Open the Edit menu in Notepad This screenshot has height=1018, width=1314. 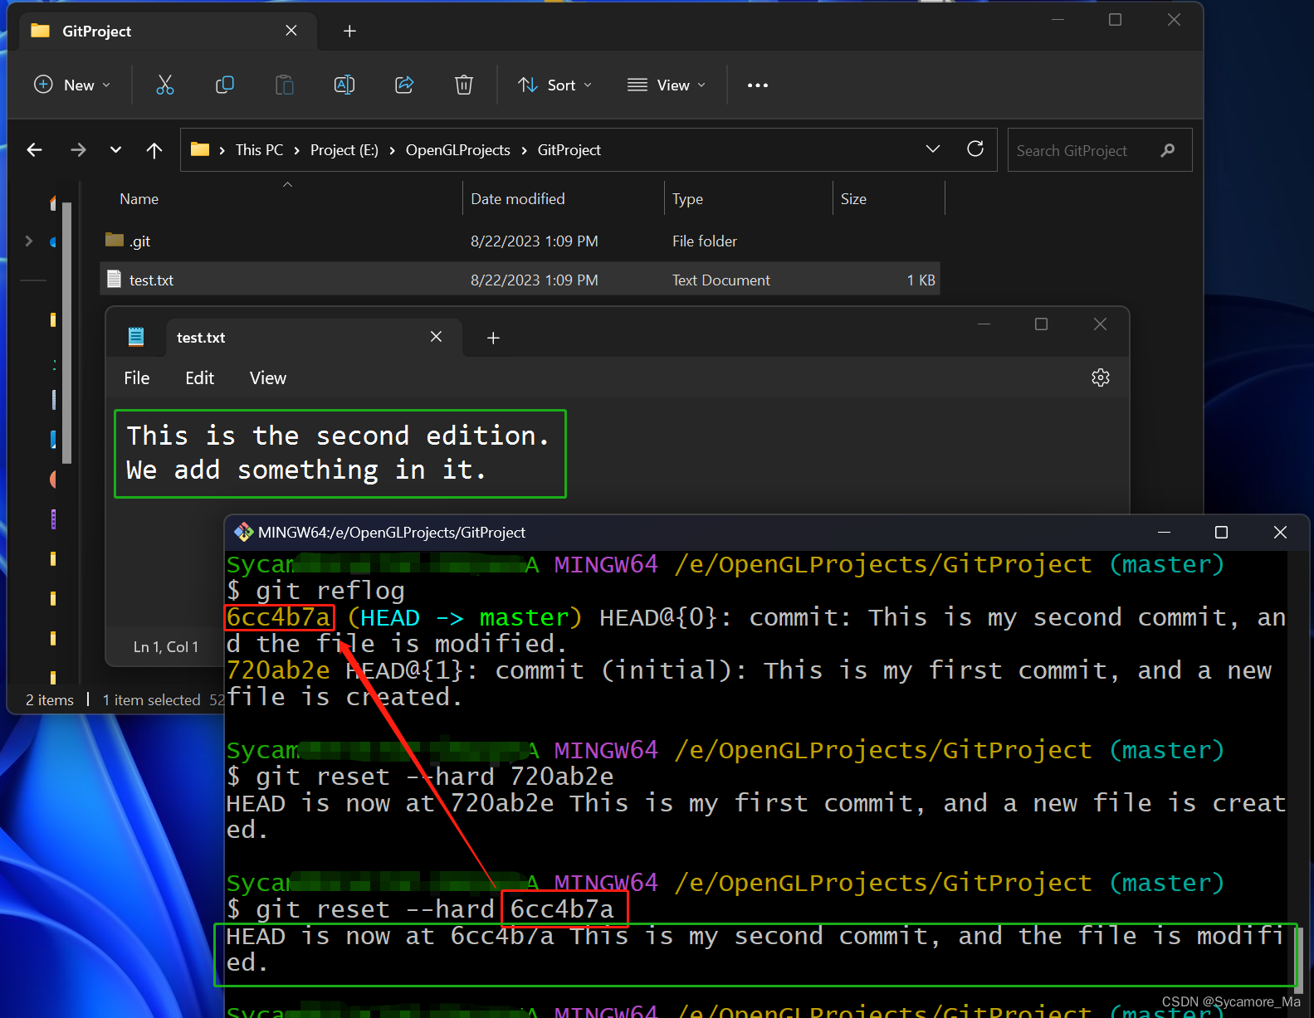[199, 378]
